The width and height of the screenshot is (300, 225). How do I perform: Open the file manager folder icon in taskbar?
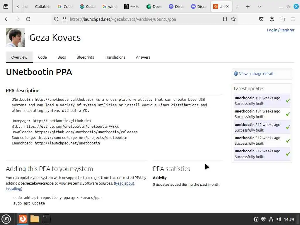pyautogui.click(x=35, y=219)
